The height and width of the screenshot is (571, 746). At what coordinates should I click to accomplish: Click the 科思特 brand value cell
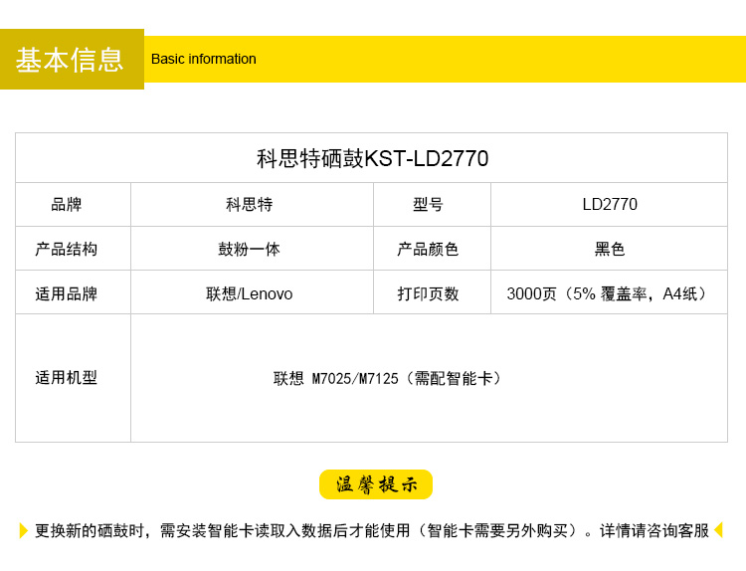click(249, 205)
